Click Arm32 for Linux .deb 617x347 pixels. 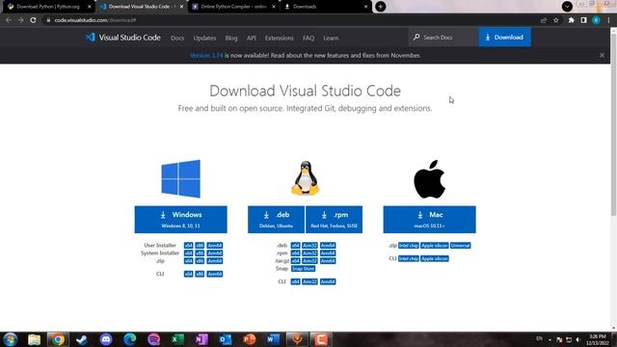coord(309,246)
